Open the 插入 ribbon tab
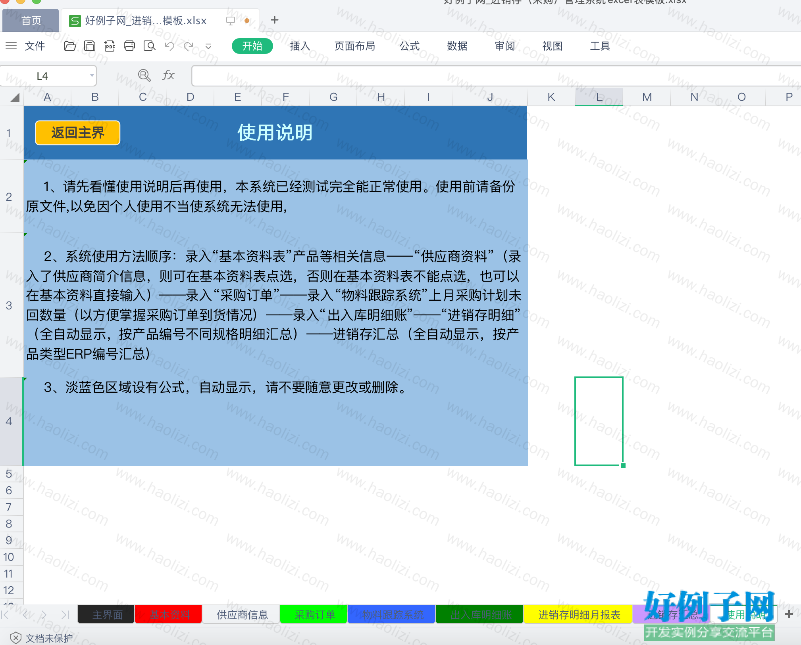Screen dimensions: 801x645 [300, 46]
